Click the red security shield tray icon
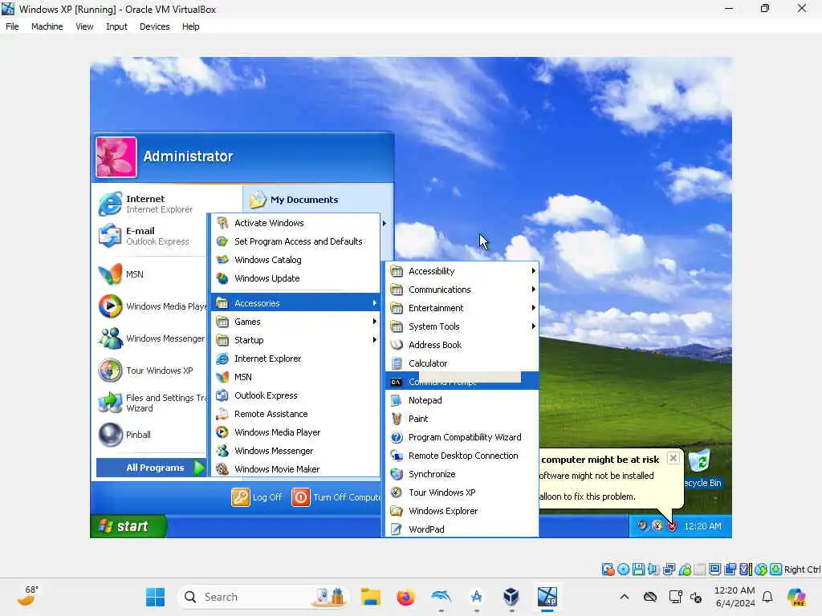Image resolution: width=822 pixels, height=616 pixels. tap(672, 526)
